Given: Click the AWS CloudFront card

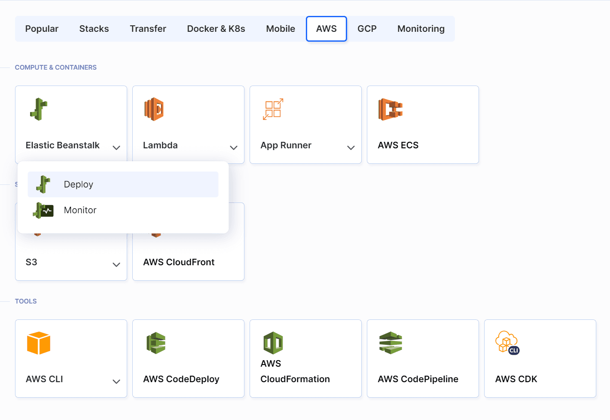Looking at the screenshot, I should click(x=188, y=242).
